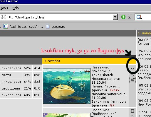Click the Дюймовочка mosaic thumbnail
The height and width of the screenshot is (117, 151).
click(x=67, y=115)
